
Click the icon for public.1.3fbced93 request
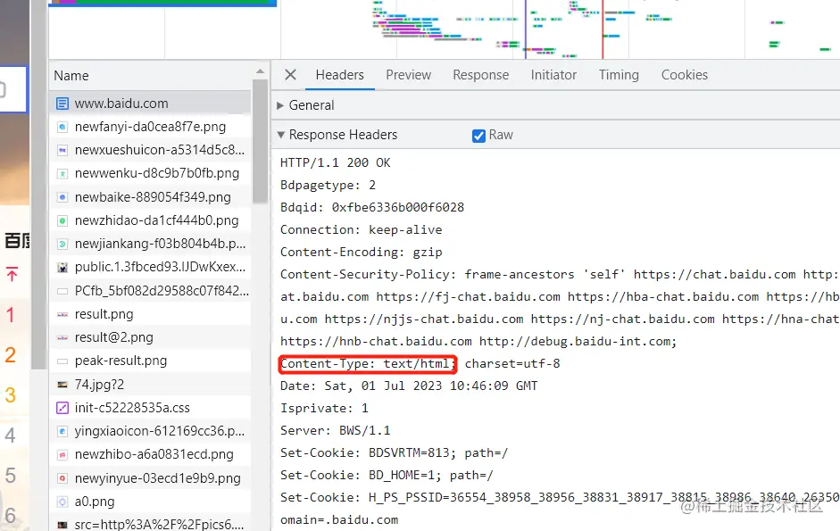(x=62, y=268)
